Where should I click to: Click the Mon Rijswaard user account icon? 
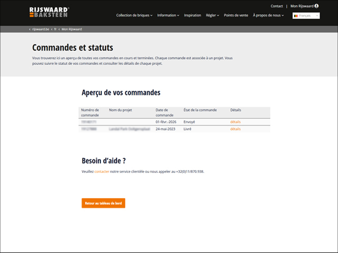pyautogui.click(x=316, y=6)
